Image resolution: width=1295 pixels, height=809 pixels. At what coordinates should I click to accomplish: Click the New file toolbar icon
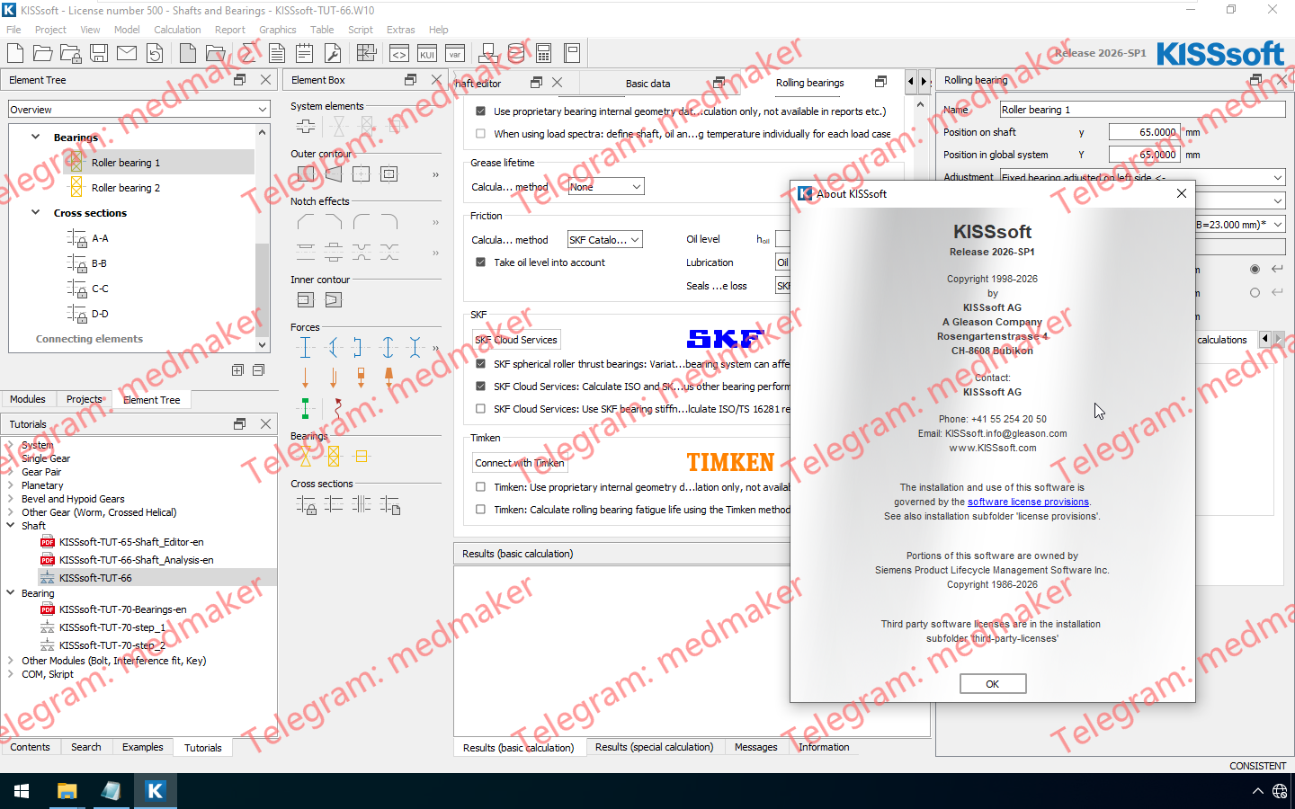(x=15, y=53)
